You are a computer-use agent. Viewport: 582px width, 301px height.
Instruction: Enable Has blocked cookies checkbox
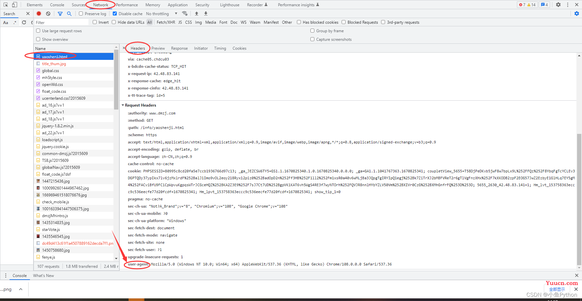[299, 22]
